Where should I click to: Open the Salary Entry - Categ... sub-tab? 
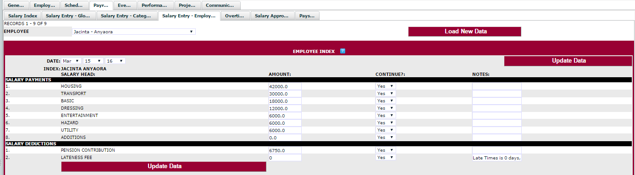point(127,16)
